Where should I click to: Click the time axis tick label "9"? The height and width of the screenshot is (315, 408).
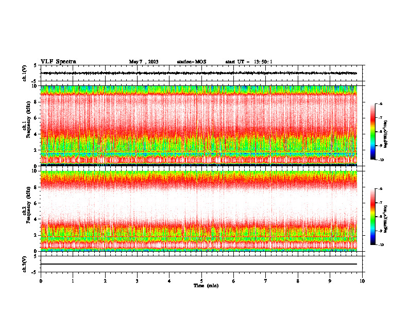pyautogui.click(x=330, y=281)
